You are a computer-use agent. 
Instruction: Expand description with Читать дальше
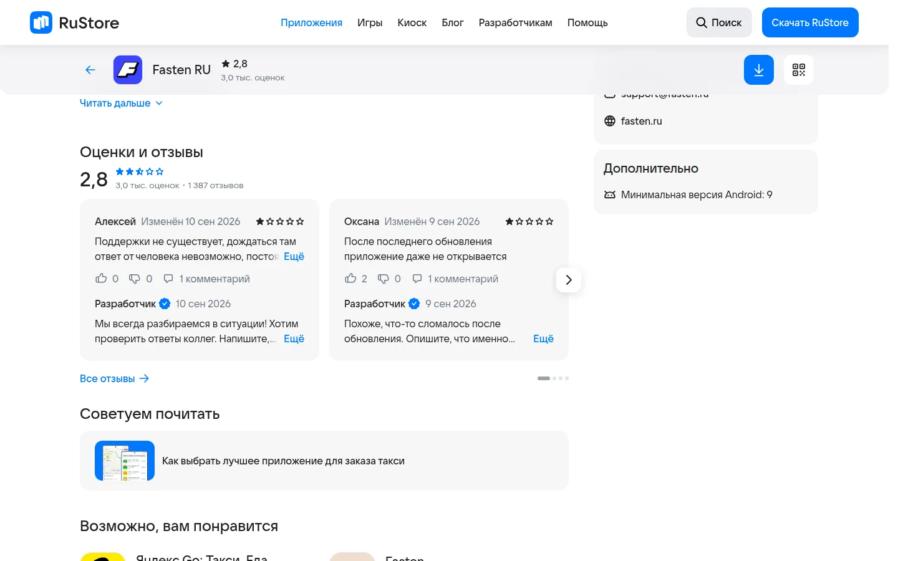tap(121, 103)
